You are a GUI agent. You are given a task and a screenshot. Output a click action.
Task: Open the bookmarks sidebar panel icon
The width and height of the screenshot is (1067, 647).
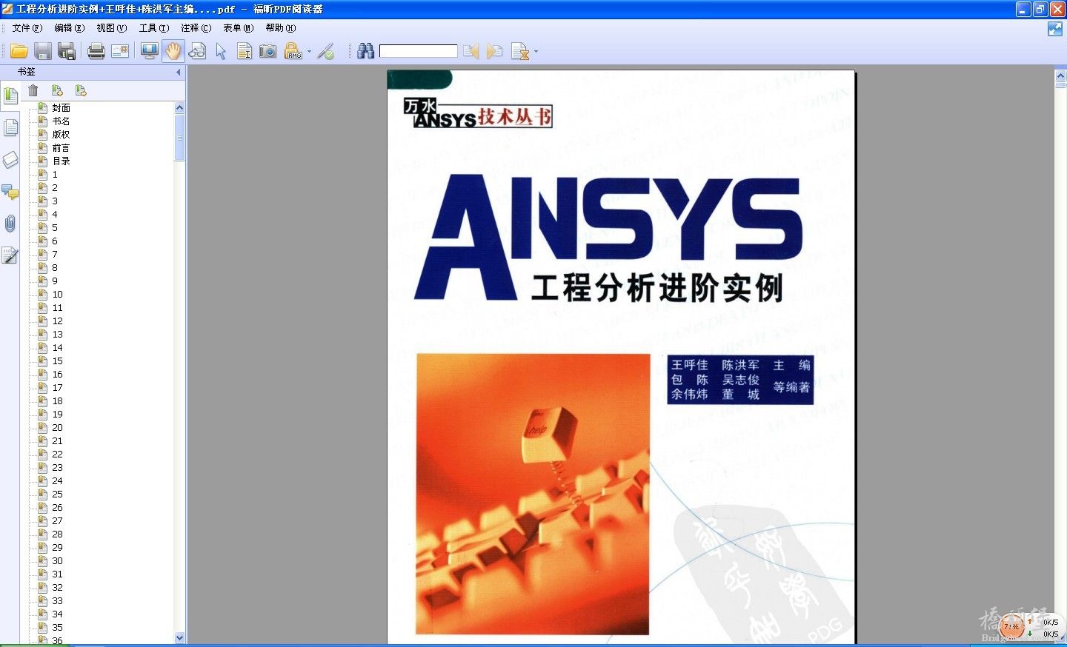(x=10, y=95)
